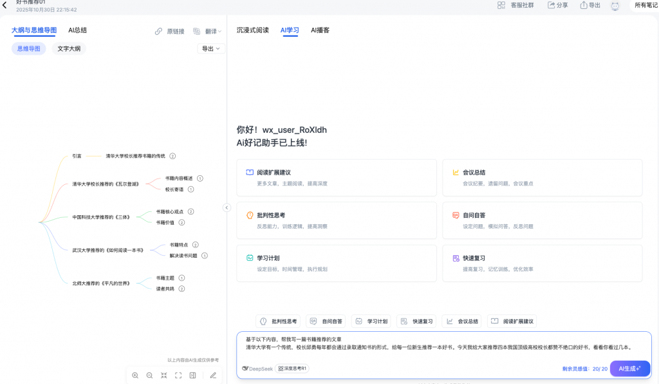Open the 客服社群 community icon
Image resolution: width=659 pixels, height=384 pixels.
click(x=516, y=5)
